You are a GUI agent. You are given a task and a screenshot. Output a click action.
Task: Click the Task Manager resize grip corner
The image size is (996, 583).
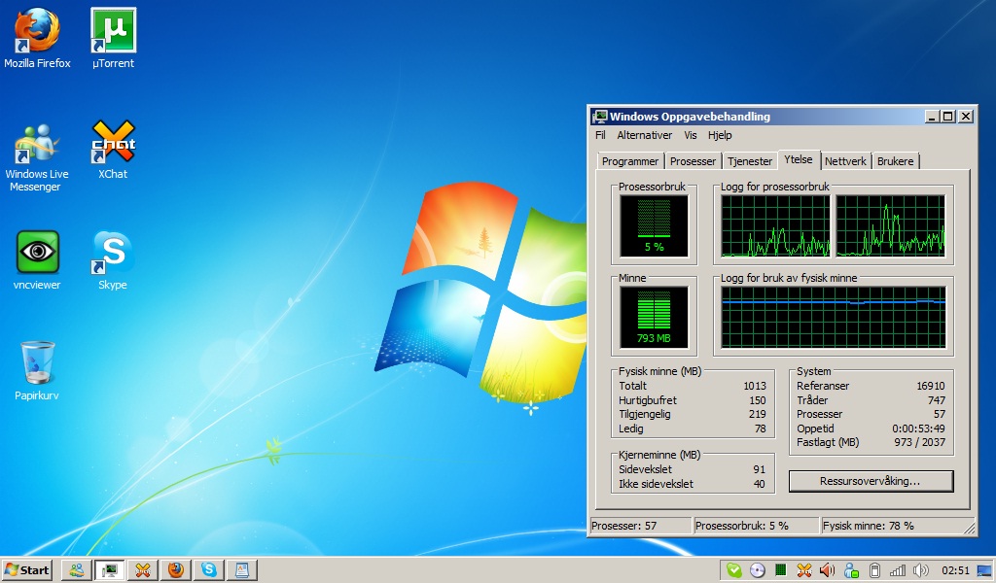[970, 528]
